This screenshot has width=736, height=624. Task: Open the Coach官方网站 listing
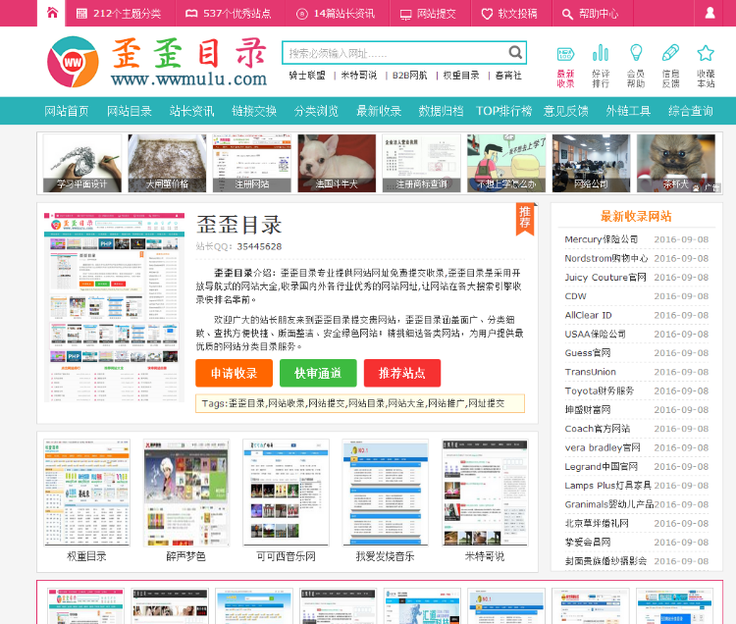[x=597, y=429]
